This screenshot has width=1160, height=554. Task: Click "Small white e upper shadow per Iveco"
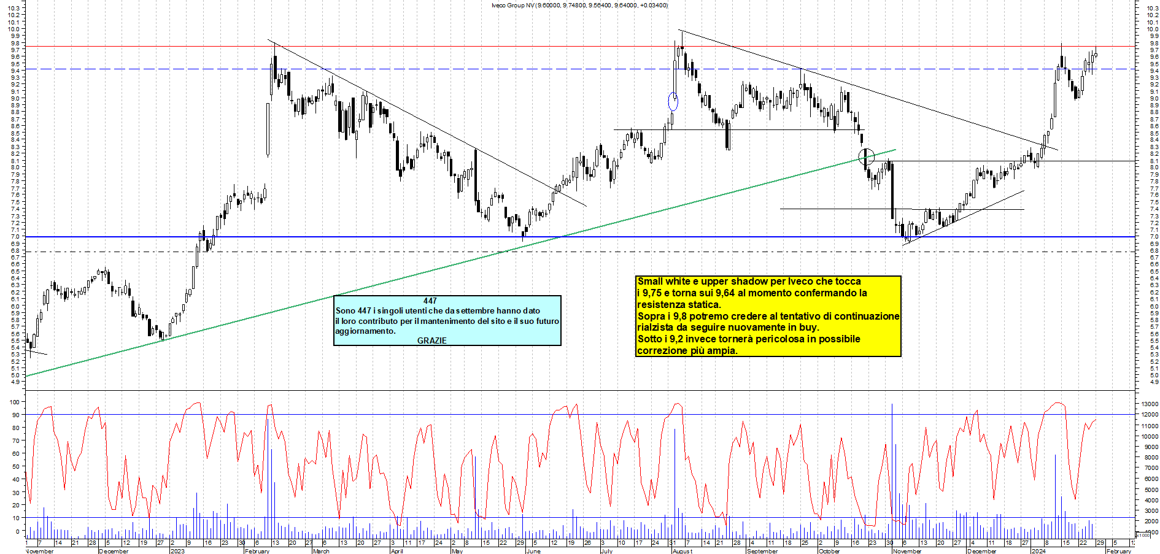pyautogui.click(x=749, y=281)
